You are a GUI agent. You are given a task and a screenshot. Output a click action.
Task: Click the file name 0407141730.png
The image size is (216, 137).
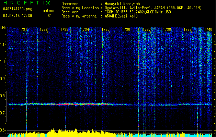18,9
